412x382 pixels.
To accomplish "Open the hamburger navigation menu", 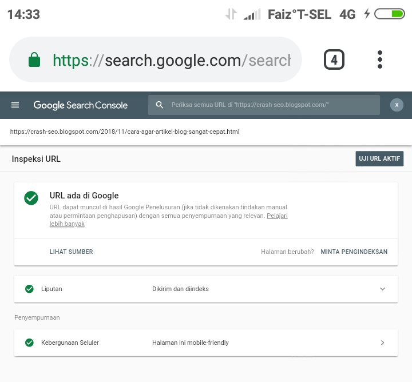I will pos(15,105).
